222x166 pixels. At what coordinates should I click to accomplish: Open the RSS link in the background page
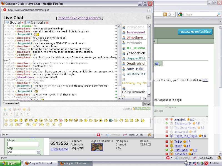pos(205,80)
